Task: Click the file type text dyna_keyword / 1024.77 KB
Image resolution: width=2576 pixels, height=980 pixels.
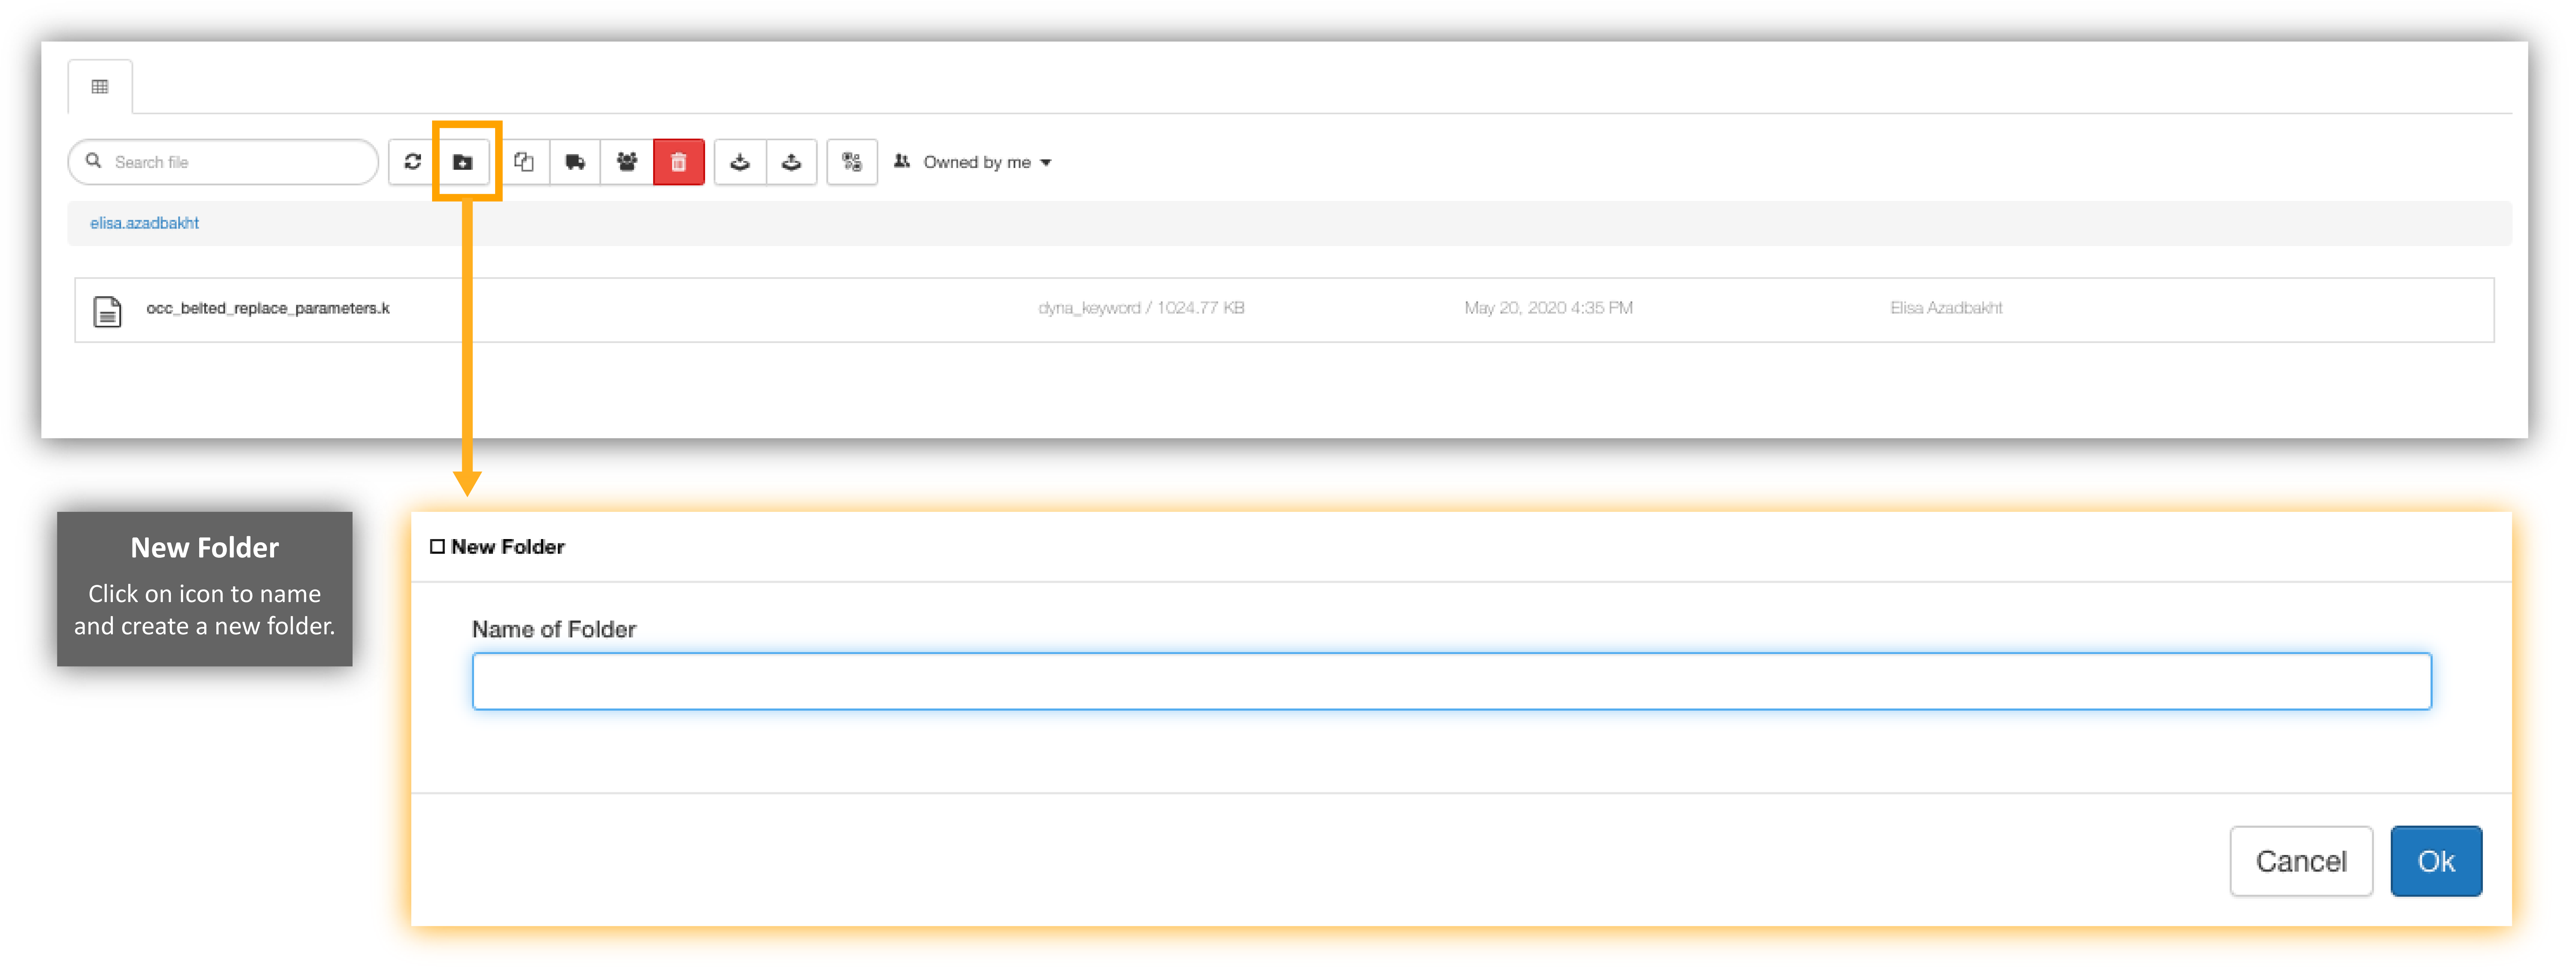Action: click(1141, 308)
